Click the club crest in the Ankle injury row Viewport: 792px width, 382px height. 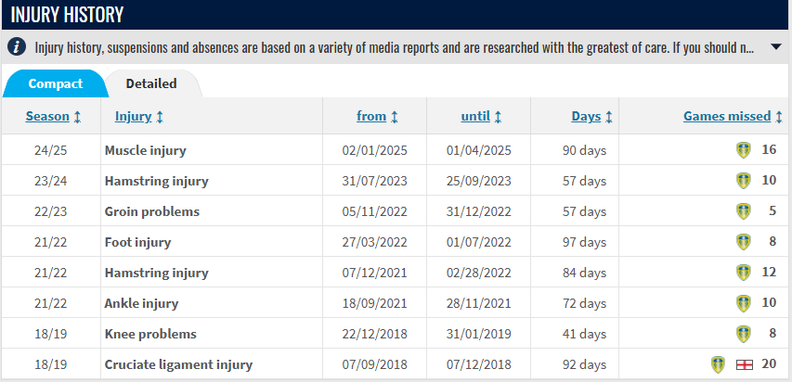click(743, 303)
